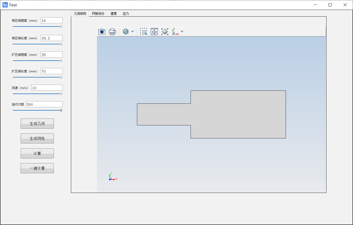Open the view orientation dropdown arrow
This screenshot has height=225, width=353.
(x=182, y=32)
